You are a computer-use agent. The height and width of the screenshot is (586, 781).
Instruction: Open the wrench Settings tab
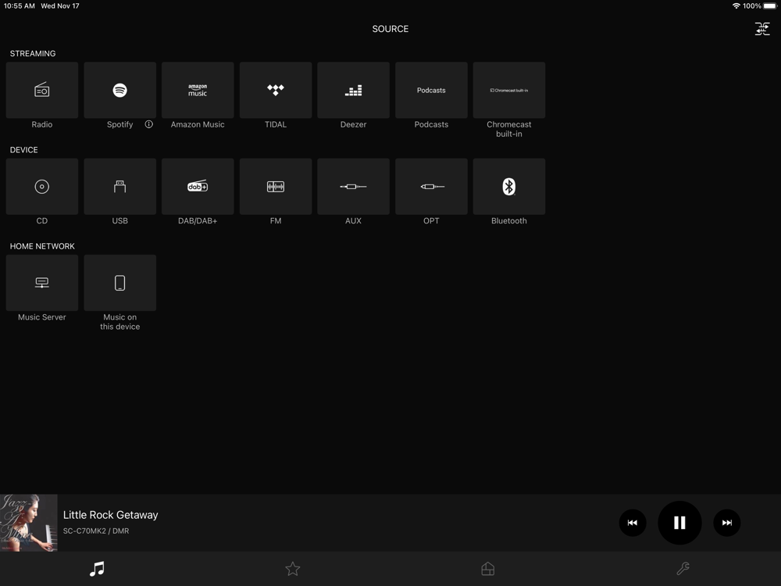[683, 569]
